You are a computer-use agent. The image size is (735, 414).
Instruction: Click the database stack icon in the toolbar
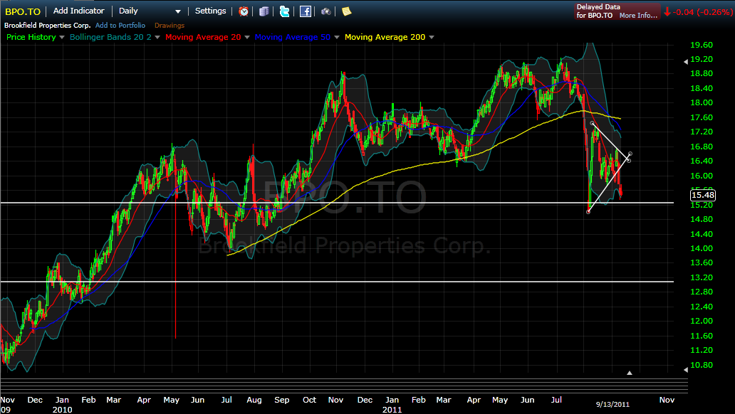[264, 11]
